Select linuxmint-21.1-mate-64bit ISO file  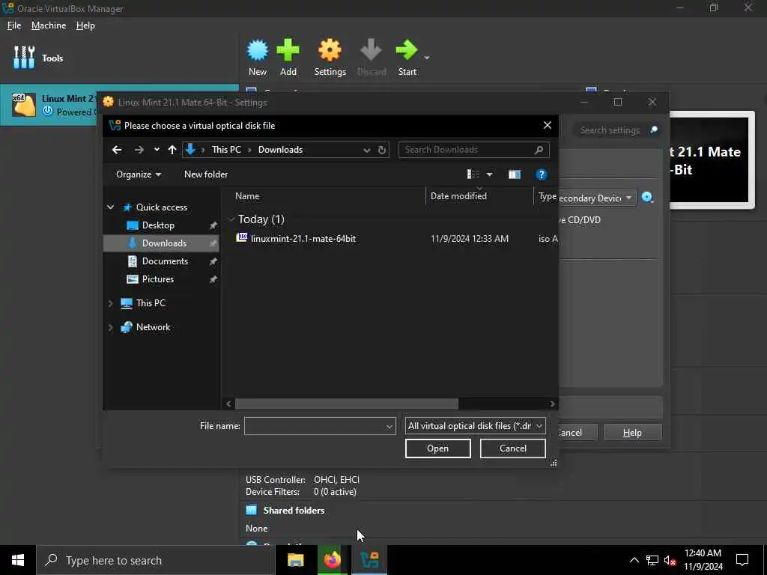pos(303,239)
